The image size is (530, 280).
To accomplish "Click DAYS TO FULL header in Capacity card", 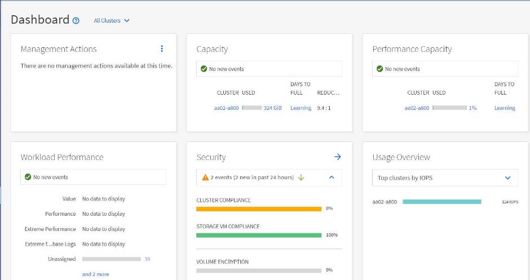I will coord(300,88).
